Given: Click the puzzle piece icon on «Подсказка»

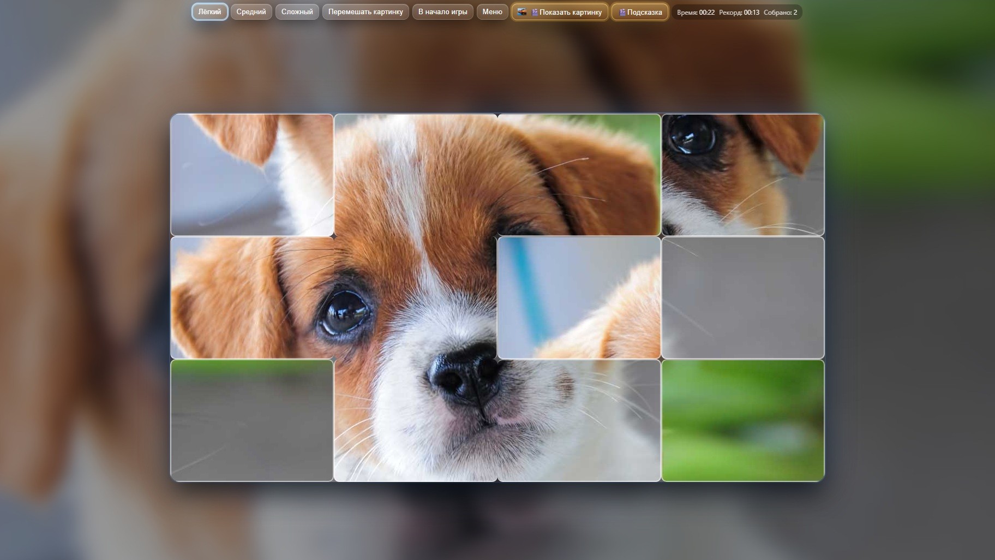Looking at the screenshot, I should point(622,11).
